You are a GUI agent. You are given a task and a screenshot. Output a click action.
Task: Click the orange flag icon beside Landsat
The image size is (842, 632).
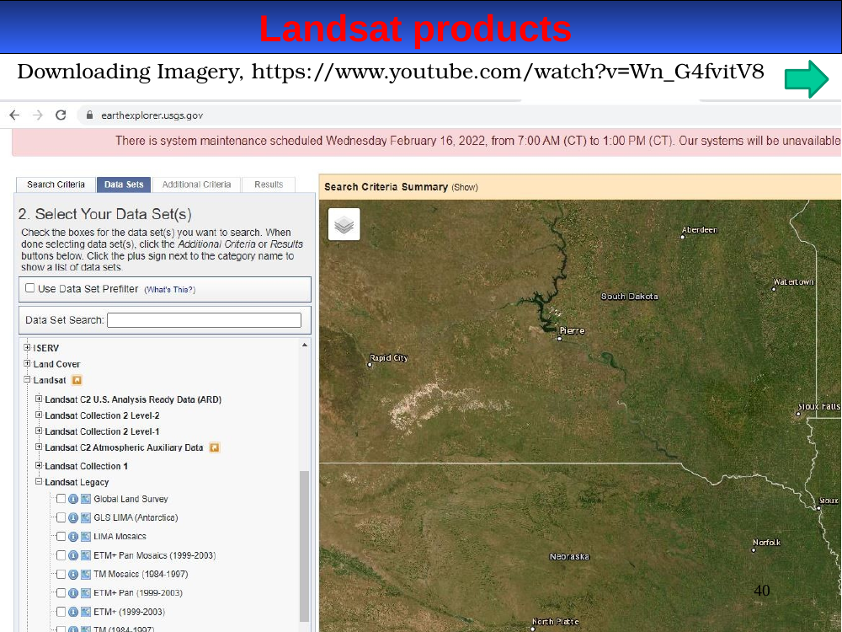tap(77, 381)
